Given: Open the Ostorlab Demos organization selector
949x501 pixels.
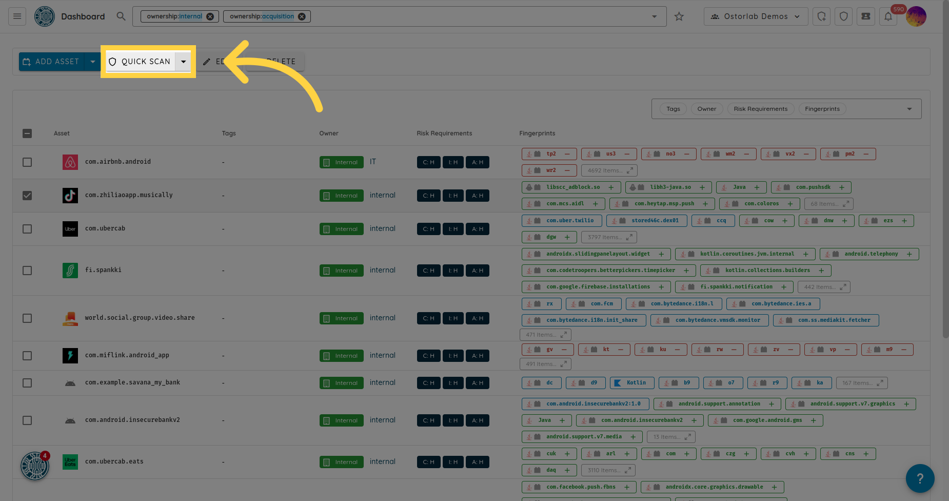Looking at the screenshot, I should click(755, 16).
